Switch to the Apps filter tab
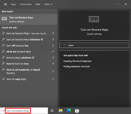Image resolution: width=131 pixels, height=114 pixels. tap(13, 4)
